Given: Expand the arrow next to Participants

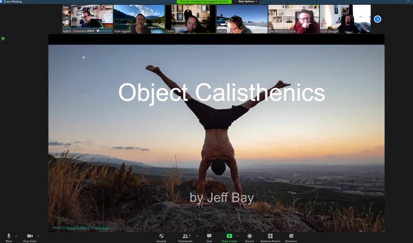Looking at the screenshot, I should point(197,236).
